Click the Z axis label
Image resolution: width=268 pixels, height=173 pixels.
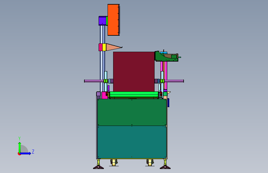[33, 151]
